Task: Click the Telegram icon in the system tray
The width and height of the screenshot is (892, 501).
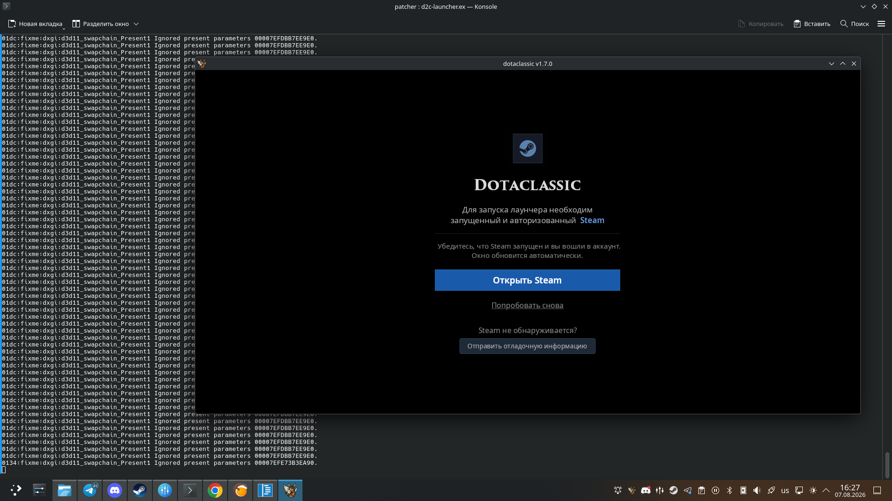Action: coord(688,490)
